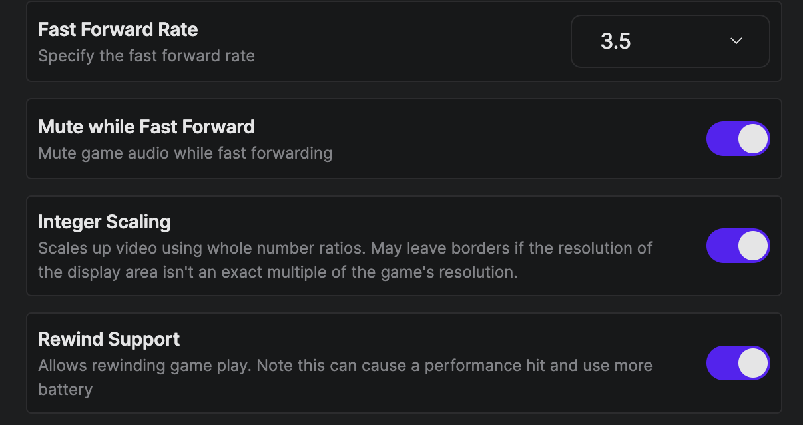Switch off the Rewind Support toggle
The width and height of the screenshot is (803, 425).
point(738,363)
